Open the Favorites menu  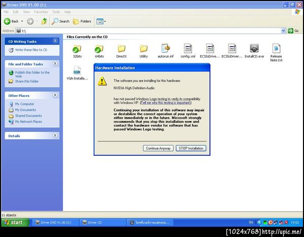click(x=41, y=12)
